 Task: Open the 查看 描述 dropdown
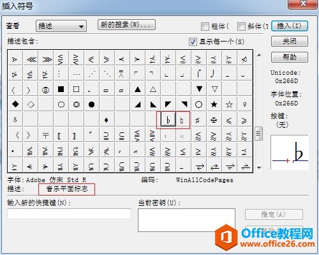tap(61, 26)
